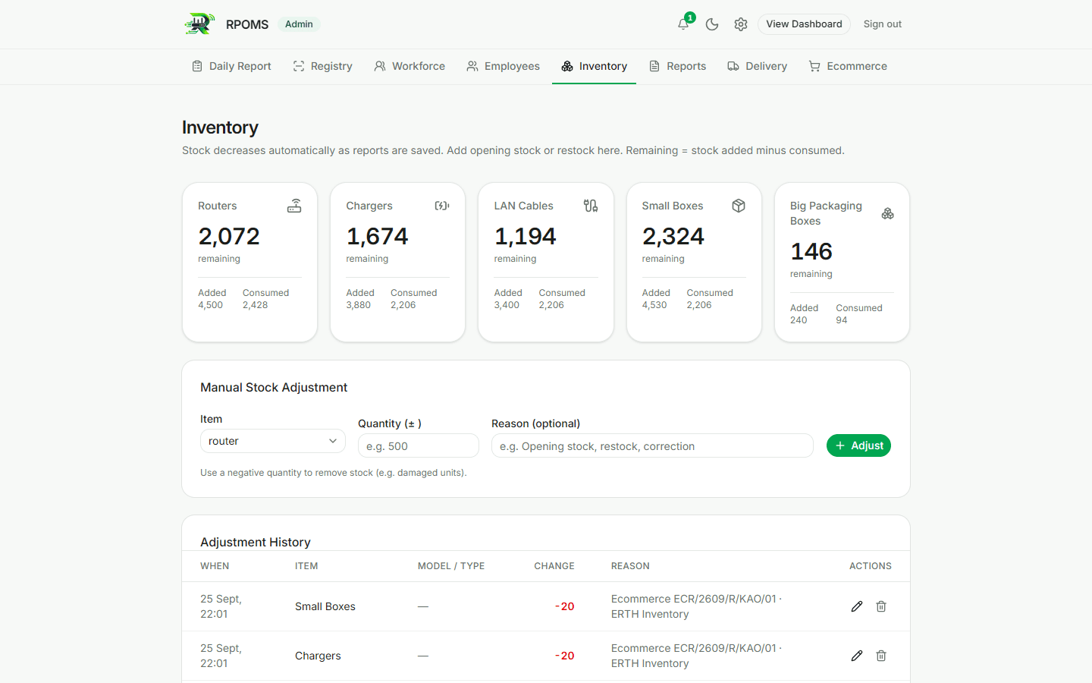Click the REASON column header

(630, 566)
